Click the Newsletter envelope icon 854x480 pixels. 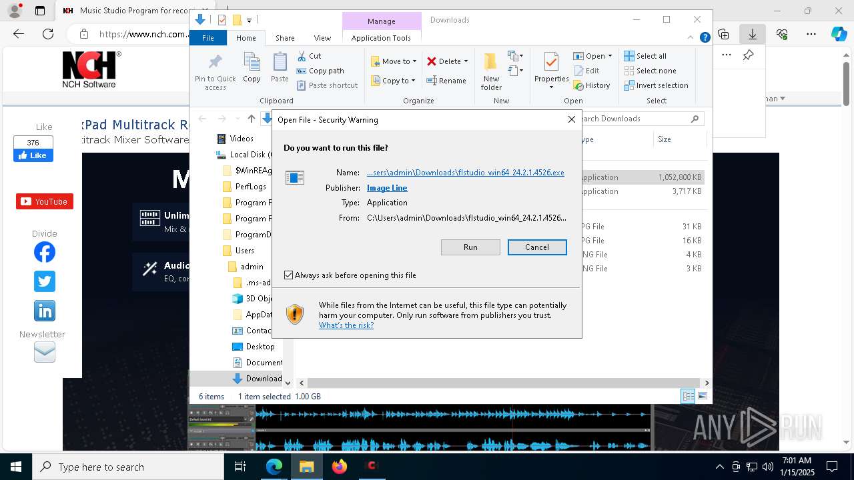[45, 351]
